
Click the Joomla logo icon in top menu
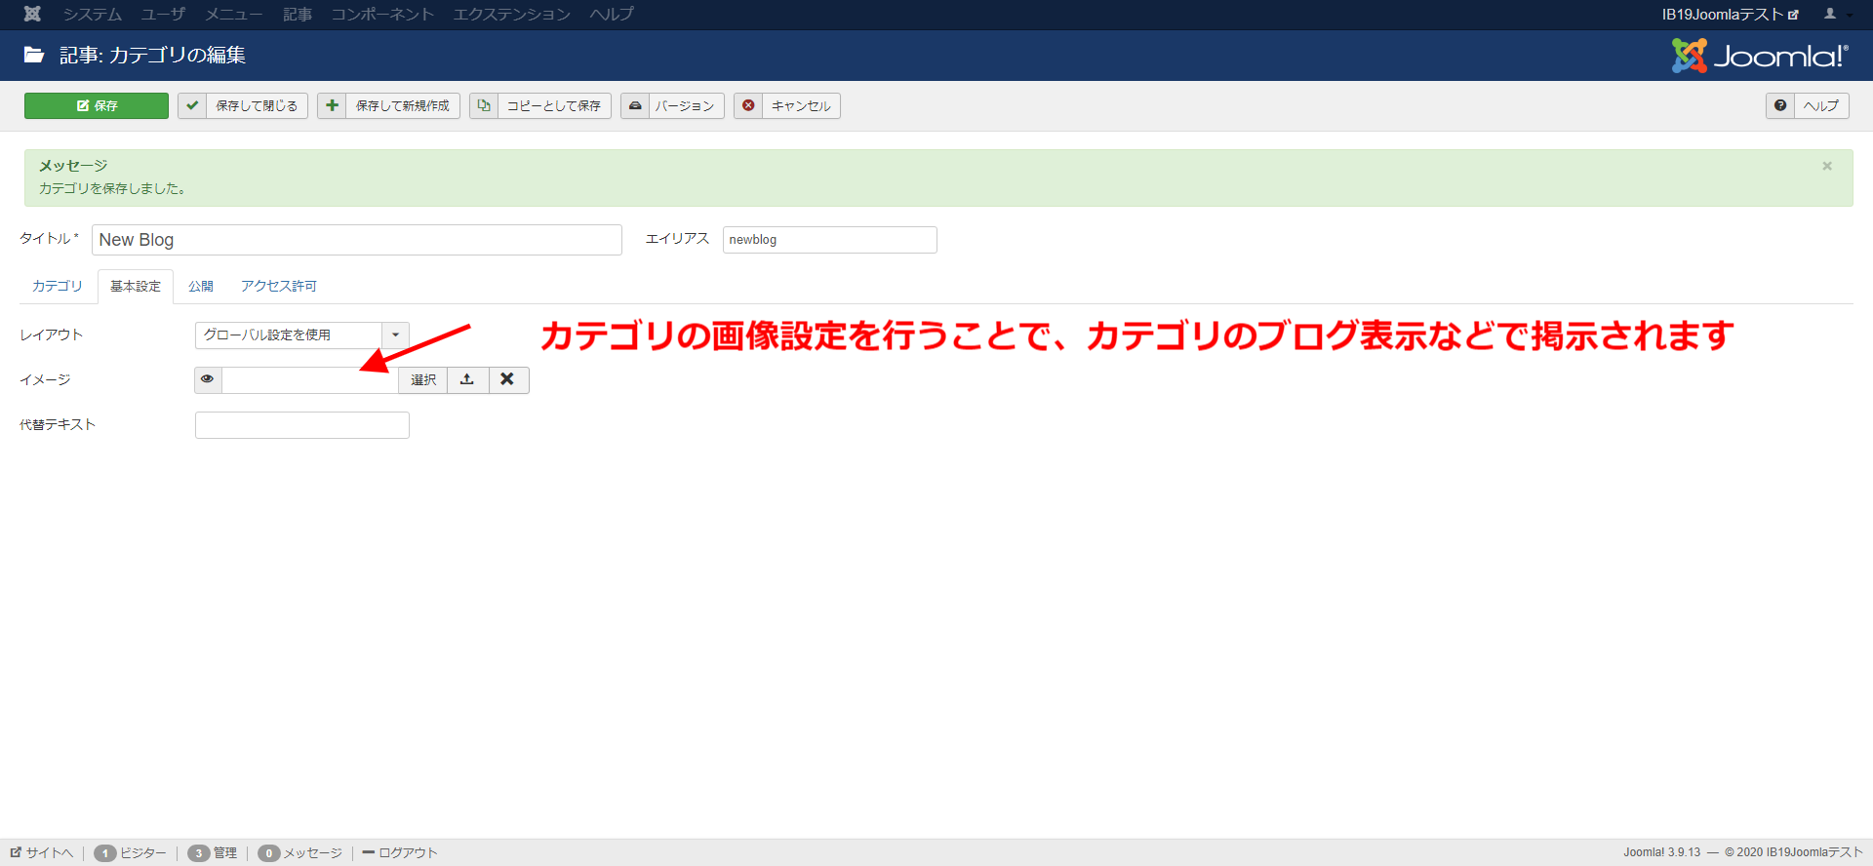point(32,14)
